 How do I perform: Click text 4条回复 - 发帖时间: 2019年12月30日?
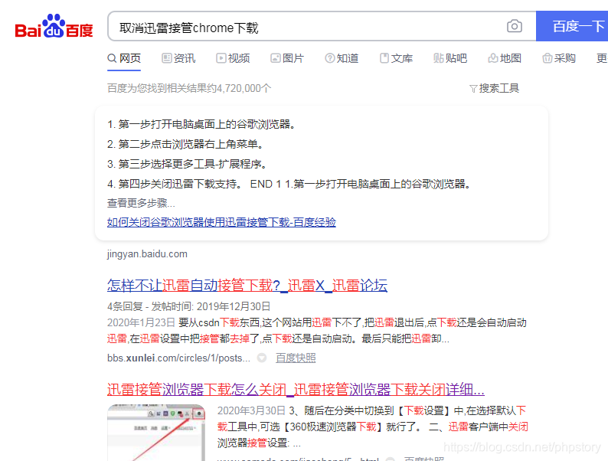(x=188, y=306)
